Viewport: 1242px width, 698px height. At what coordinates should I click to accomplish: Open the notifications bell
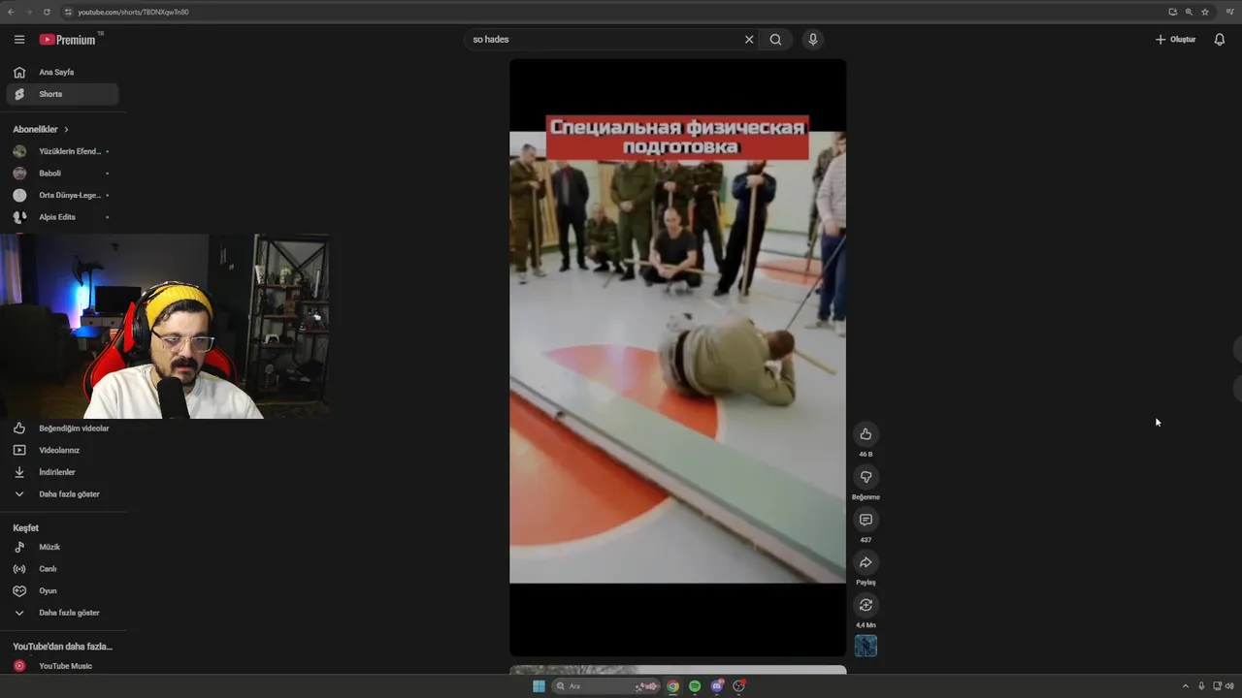(x=1220, y=40)
